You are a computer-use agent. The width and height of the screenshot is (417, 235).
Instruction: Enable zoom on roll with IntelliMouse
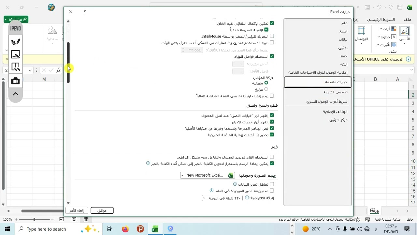pyautogui.click(x=272, y=36)
